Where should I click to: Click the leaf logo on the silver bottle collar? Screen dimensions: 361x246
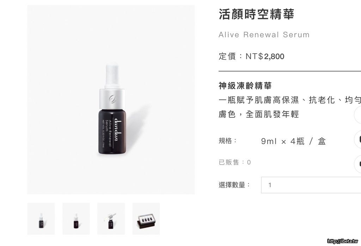point(112,99)
